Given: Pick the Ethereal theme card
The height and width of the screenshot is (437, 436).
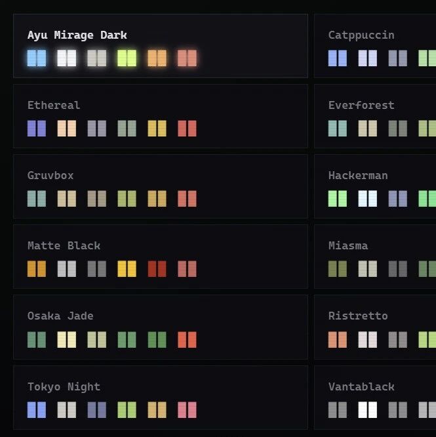Looking at the screenshot, I should [x=161, y=116].
